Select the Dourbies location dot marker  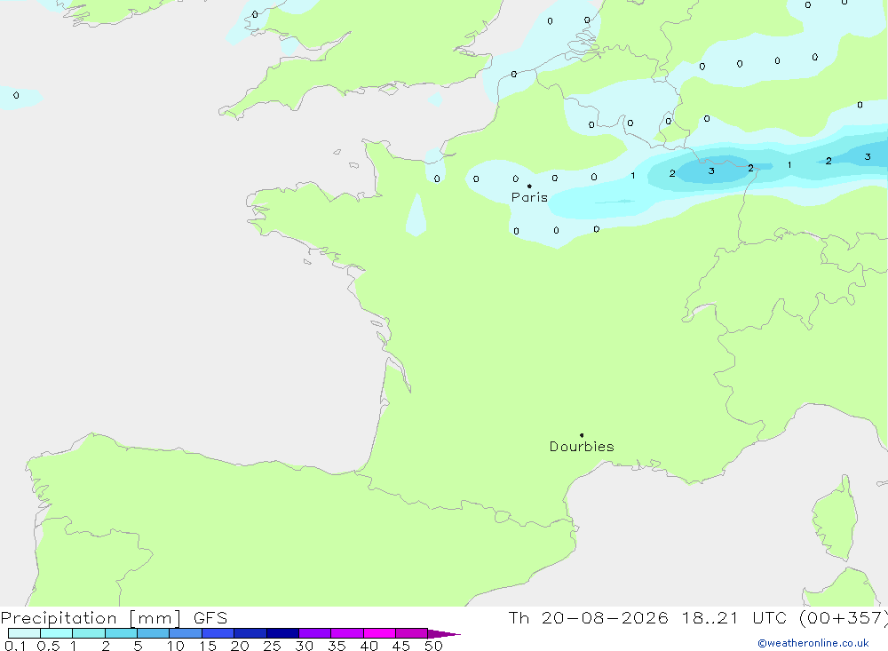(x=582, y=435)
